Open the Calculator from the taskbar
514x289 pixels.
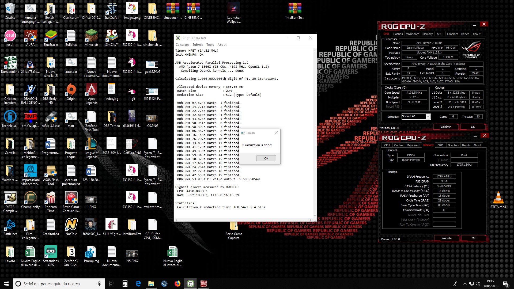coord(125,284)
